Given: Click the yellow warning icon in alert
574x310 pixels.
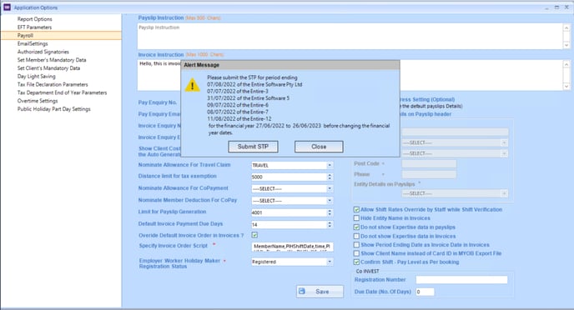Looking at the screenshot, I should (x=192, y=86).
